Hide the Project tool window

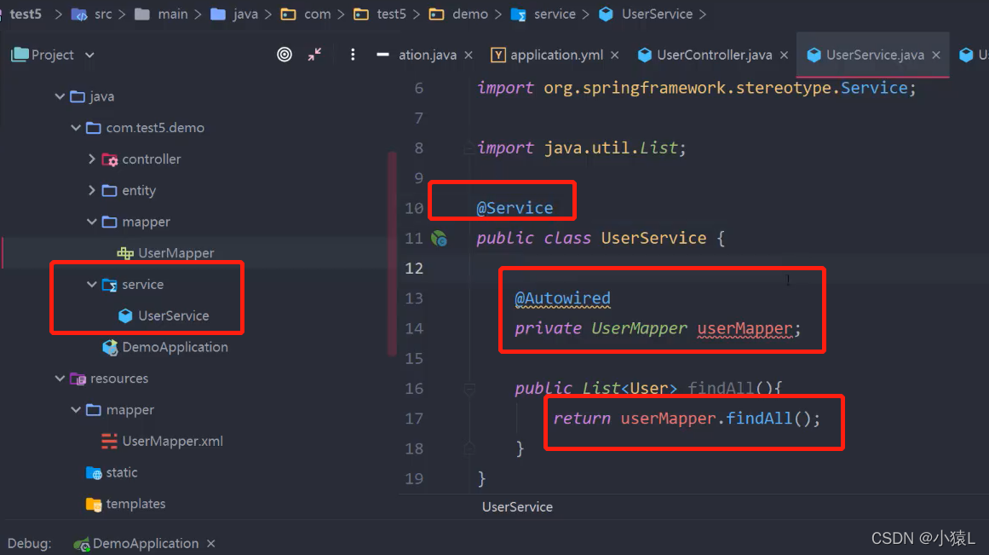pyautogui.click(x=382, y=55)
